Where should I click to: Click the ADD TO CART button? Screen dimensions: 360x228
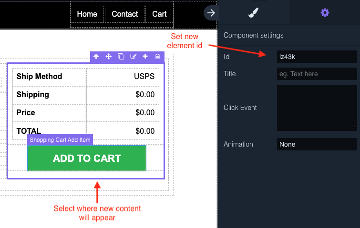87,159
